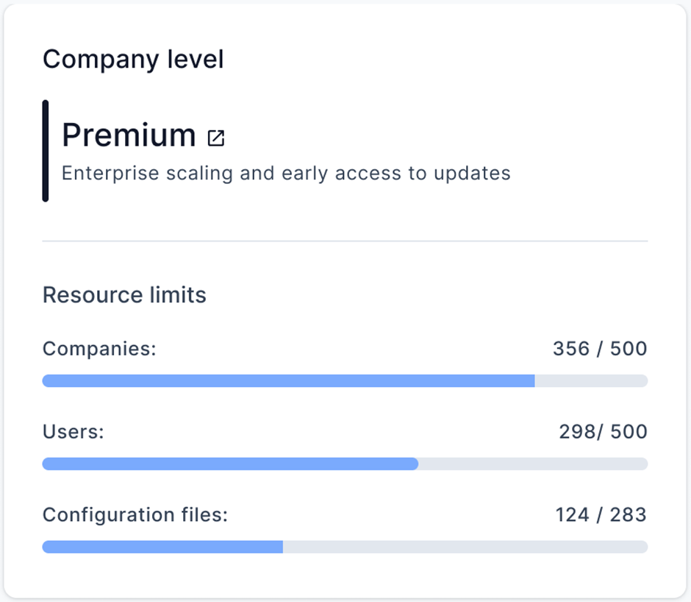Viewport: 691px width, 602px height.
Task: Click the 356 / 500 companies count
Action: pos(599,348)
